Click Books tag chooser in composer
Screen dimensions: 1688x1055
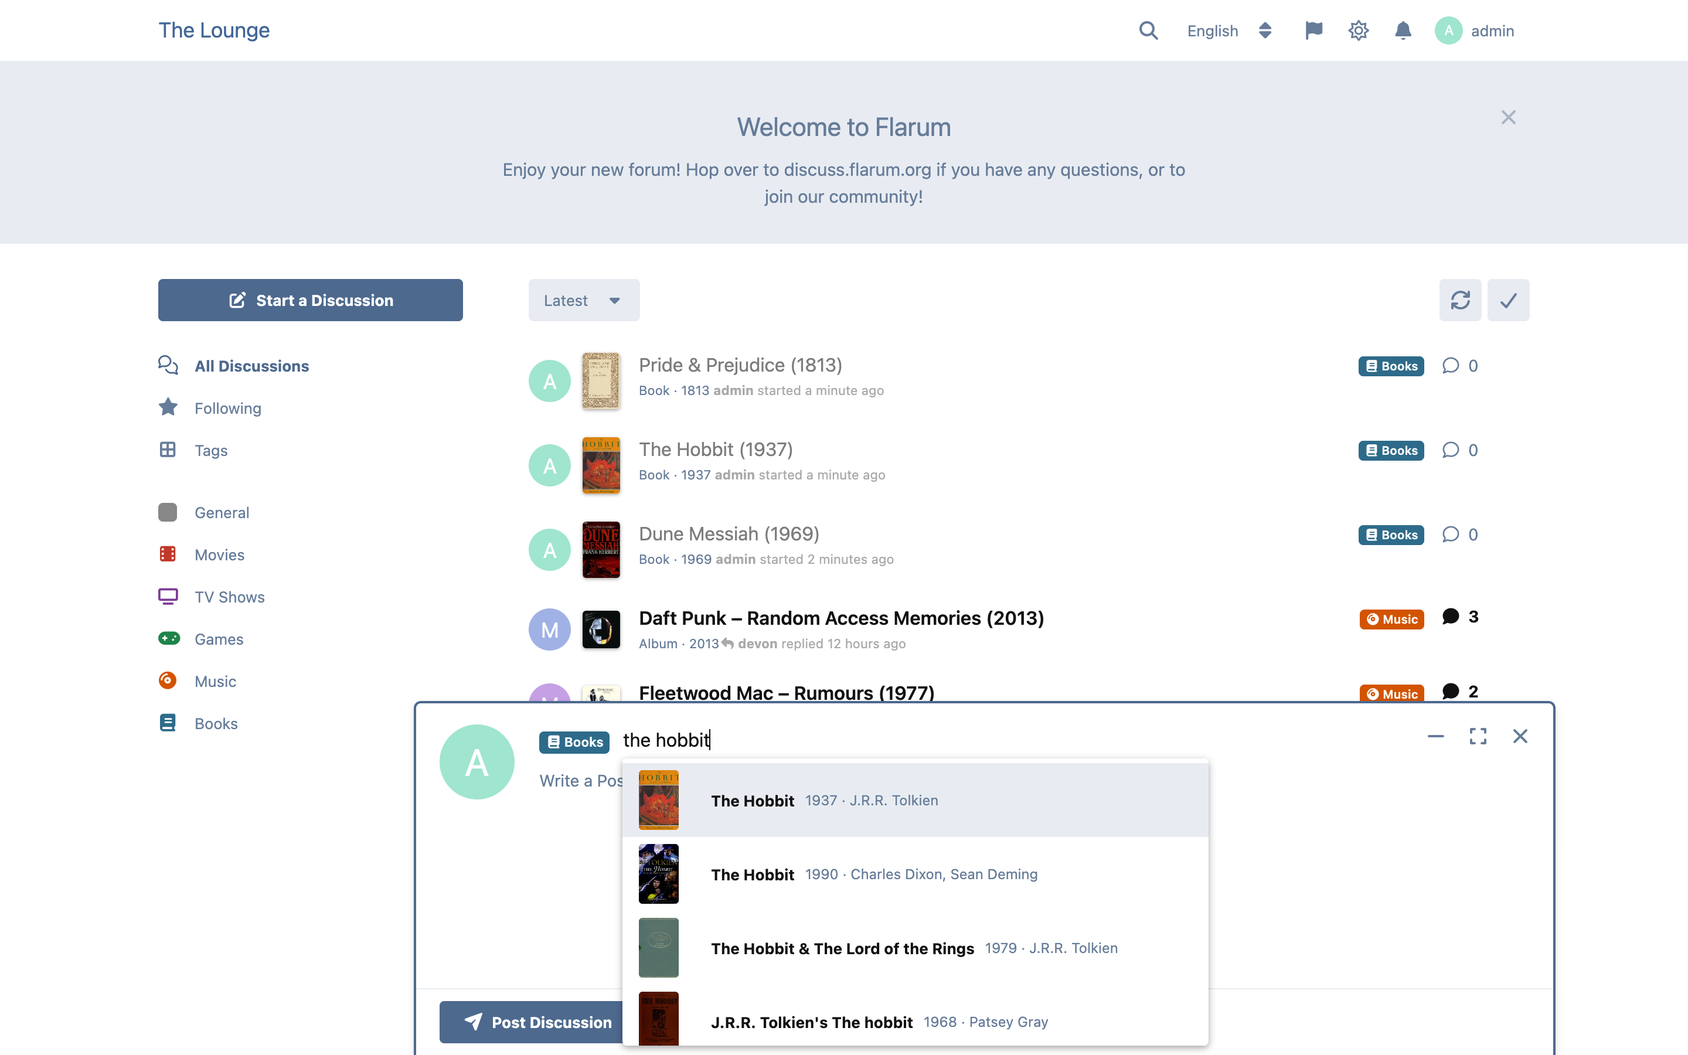coord(574,741)
